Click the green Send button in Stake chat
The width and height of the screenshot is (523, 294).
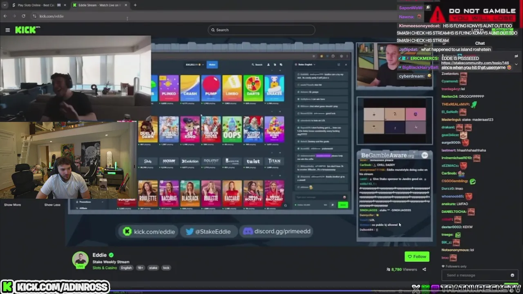pos(343,205)
